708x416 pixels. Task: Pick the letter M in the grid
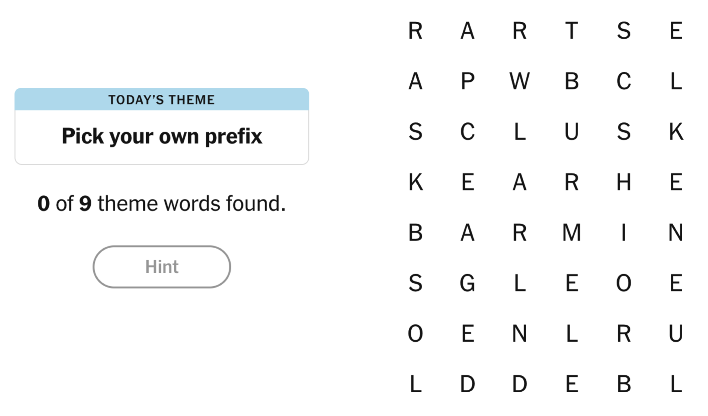(571, 233)
